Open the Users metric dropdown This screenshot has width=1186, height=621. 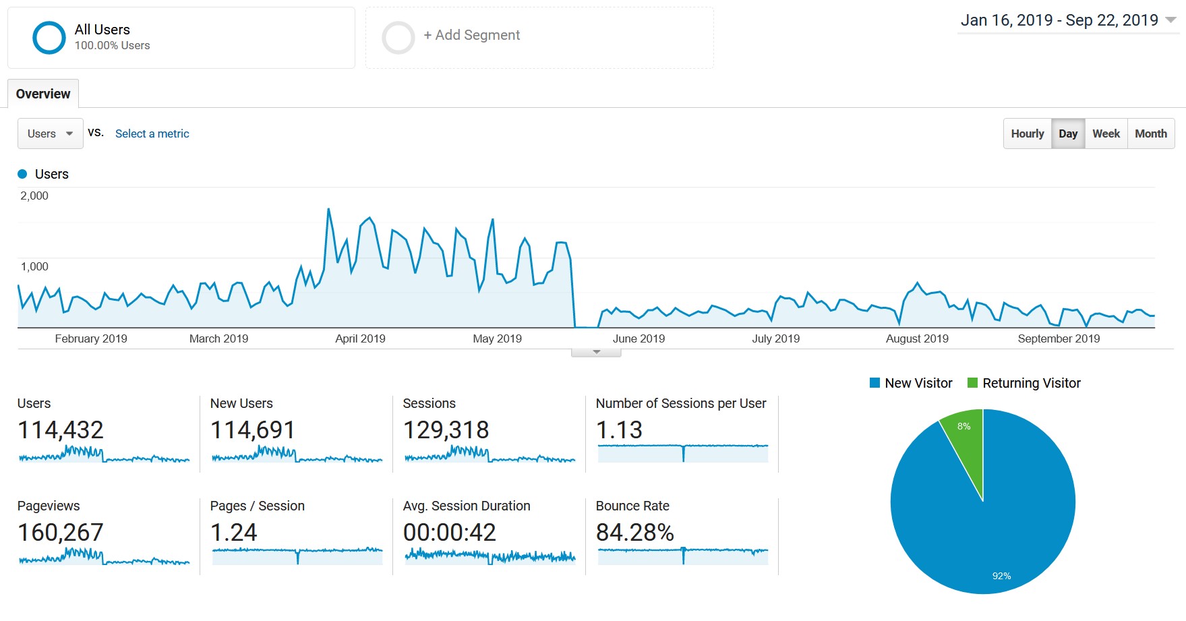[x=50, y=134]
